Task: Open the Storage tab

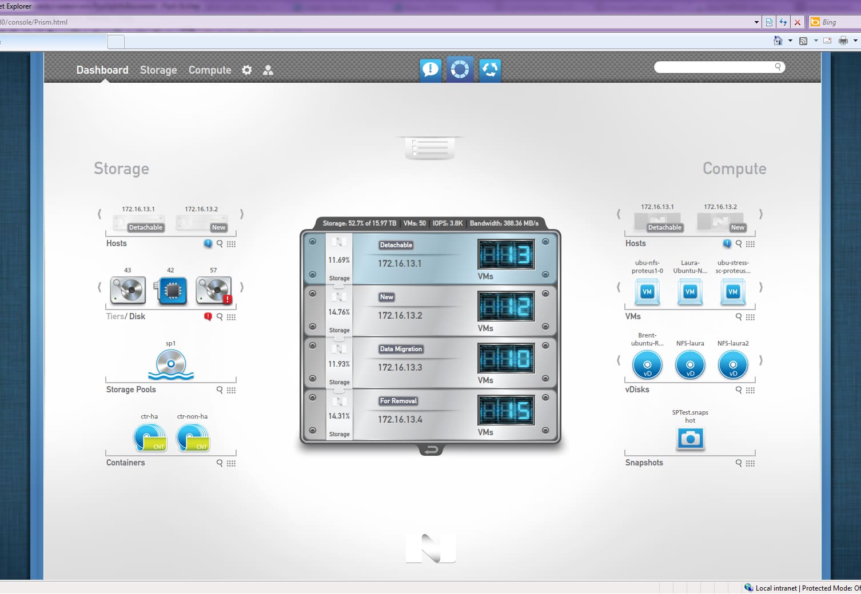Action: point(158,70)
